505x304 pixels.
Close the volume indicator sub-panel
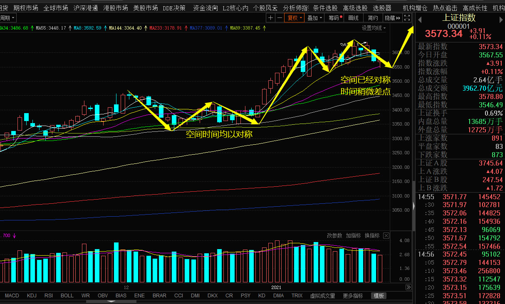point(386,235)
